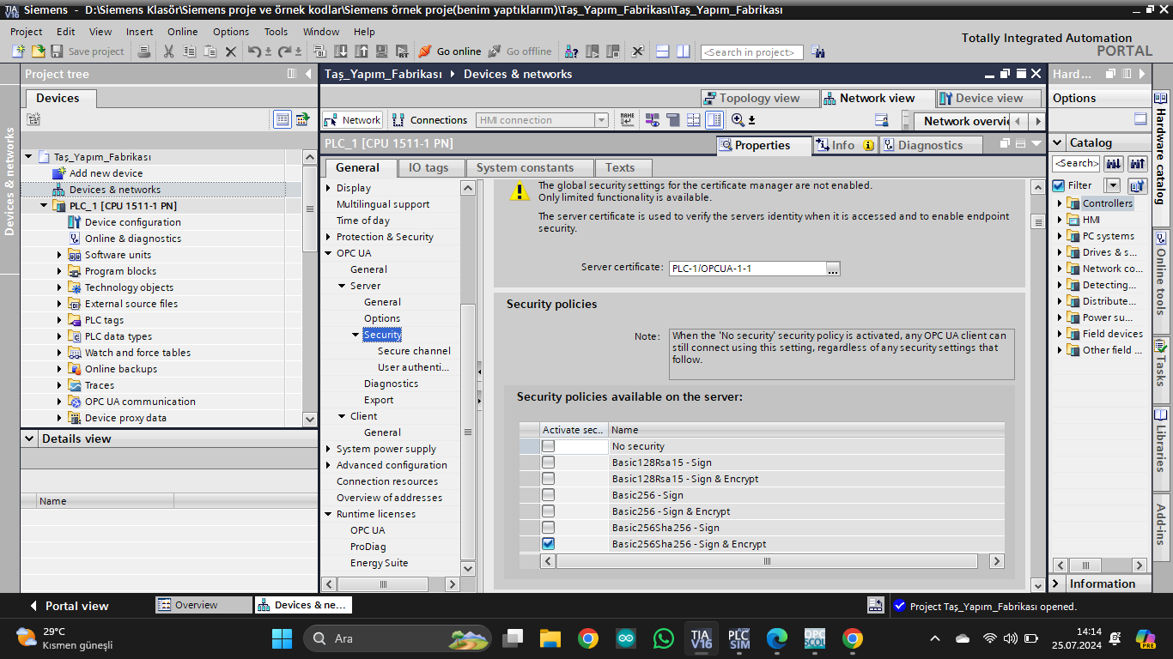Click the Download to device icon
The width and height of the screenshot is (1173, 659).
pos(340,51)
